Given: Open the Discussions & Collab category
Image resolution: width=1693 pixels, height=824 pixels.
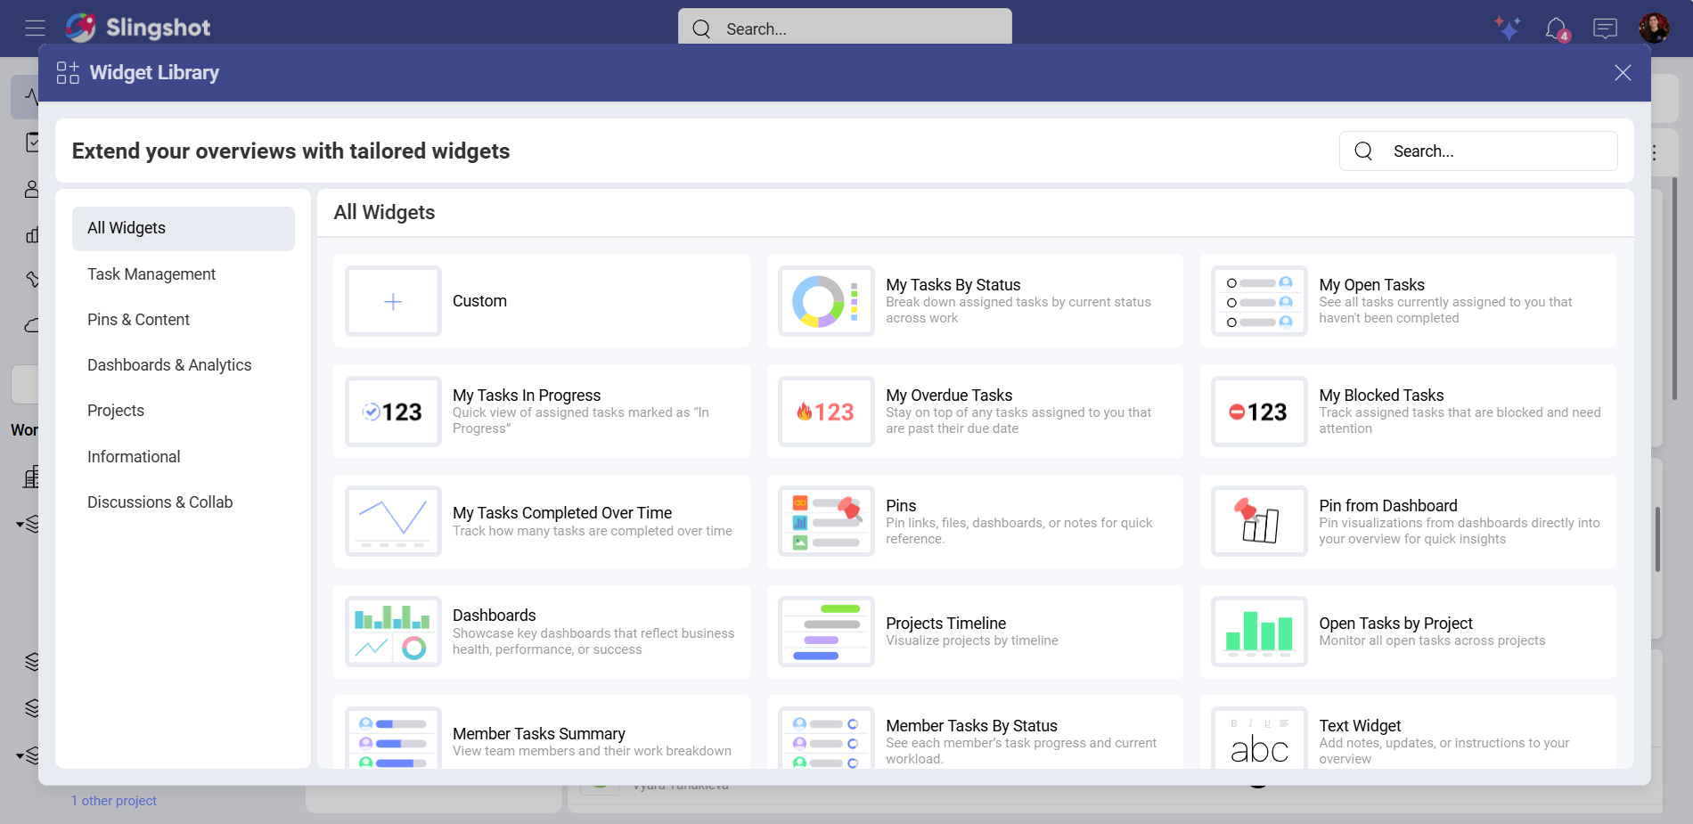Looking at the screenshot, I should point(159,502).
